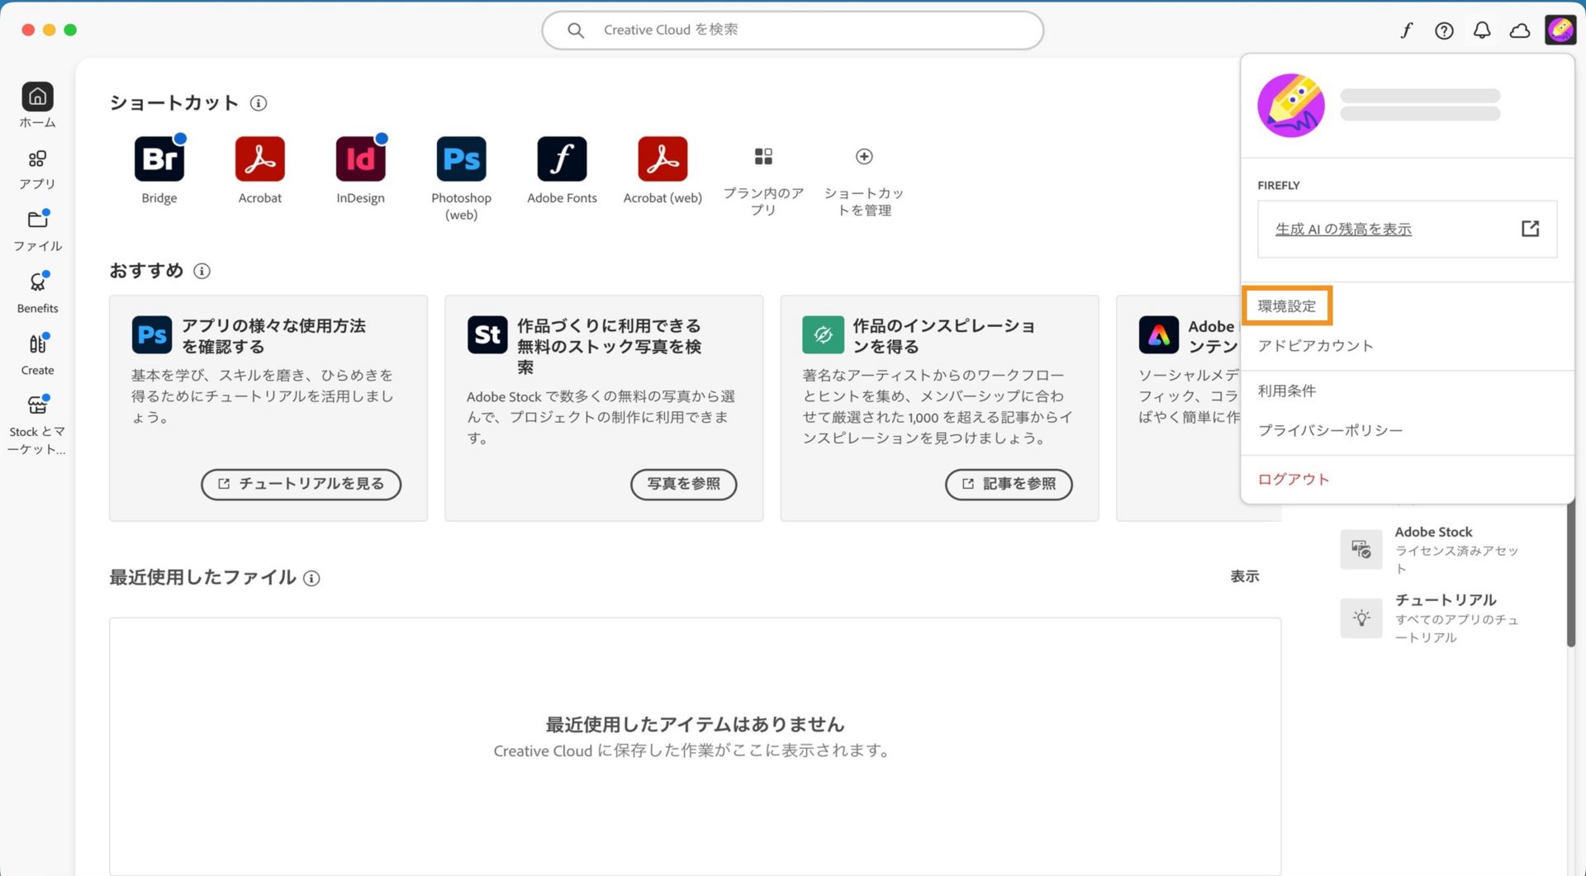Click the チュートリアルを見る button
The width and height of the screenshot is (1586, 876).
[301, 485]
